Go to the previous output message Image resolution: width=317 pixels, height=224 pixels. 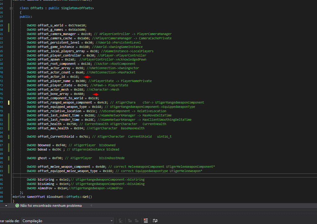[x=130, y=221]
